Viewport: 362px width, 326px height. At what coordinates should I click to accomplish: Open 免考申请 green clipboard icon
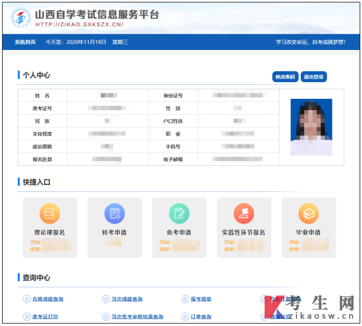(x=179, y=214)
